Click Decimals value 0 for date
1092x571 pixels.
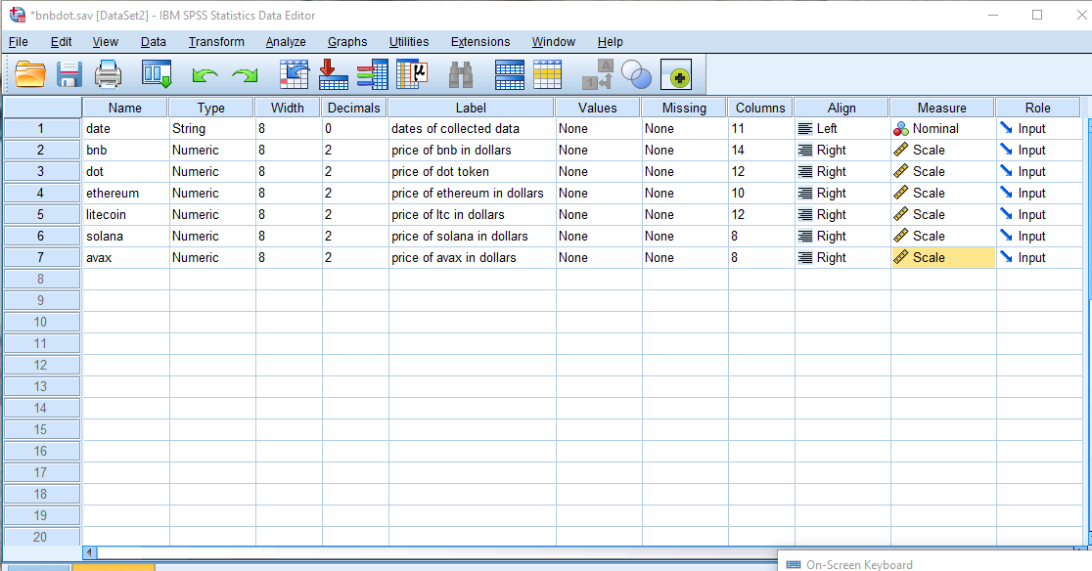pyautogui.click(x=328, y=129)
